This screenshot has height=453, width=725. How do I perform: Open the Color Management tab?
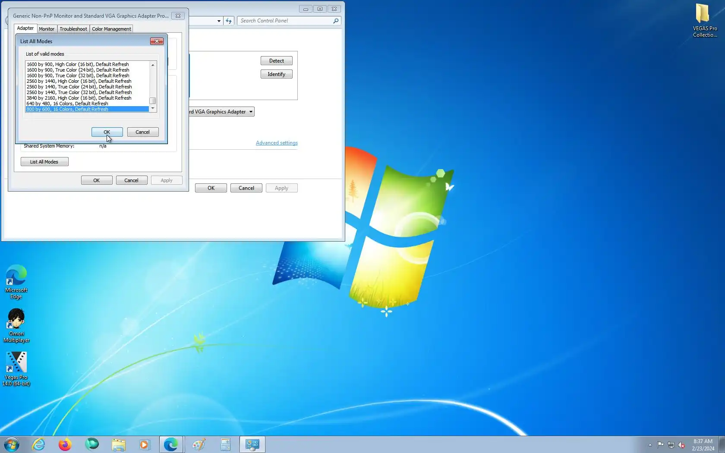click(111, 29)
